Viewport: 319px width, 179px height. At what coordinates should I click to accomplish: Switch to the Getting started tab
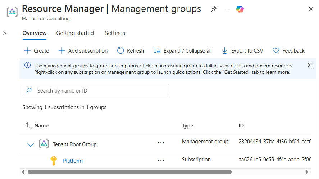[x=75, y=33]
